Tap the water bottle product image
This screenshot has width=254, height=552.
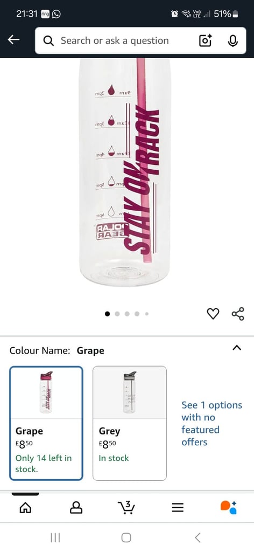click(125, 172)
